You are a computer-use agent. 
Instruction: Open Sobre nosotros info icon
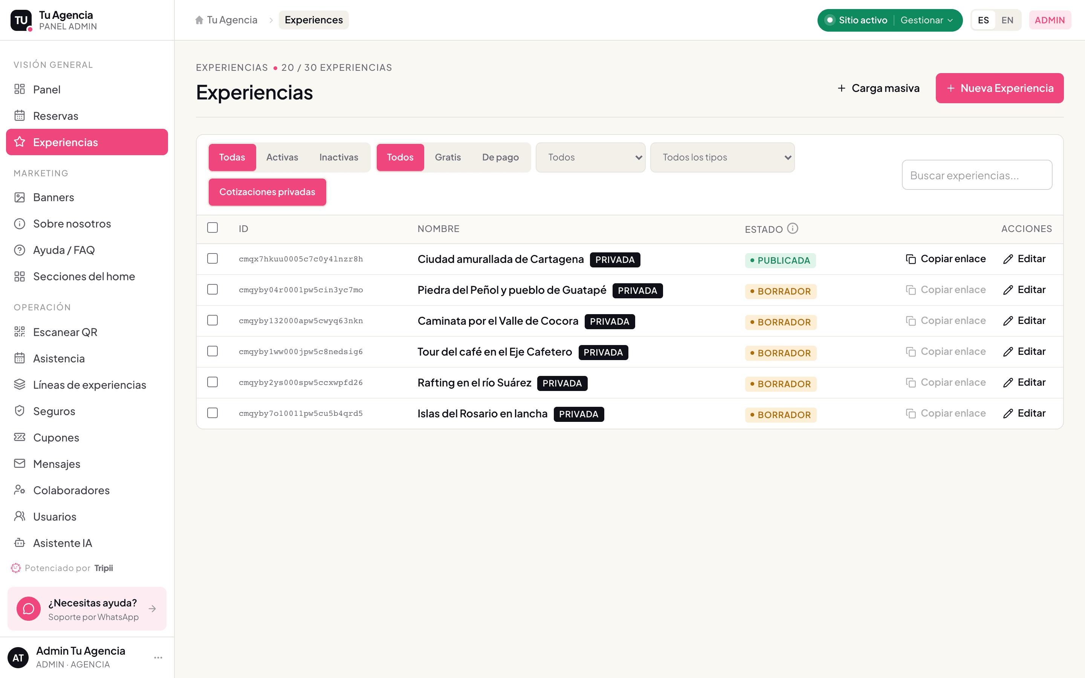pyautogui.click(x=19, y=224)
